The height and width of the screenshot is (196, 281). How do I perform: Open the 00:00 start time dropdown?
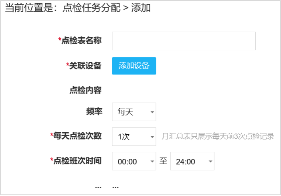pyautogui.click(x=133, y=162)
